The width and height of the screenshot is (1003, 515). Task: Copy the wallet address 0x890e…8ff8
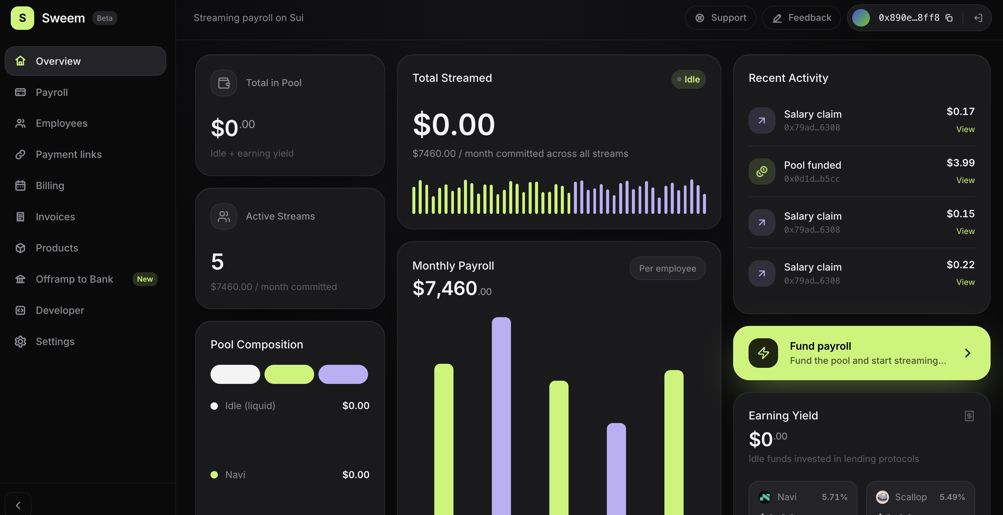(949, 18)
